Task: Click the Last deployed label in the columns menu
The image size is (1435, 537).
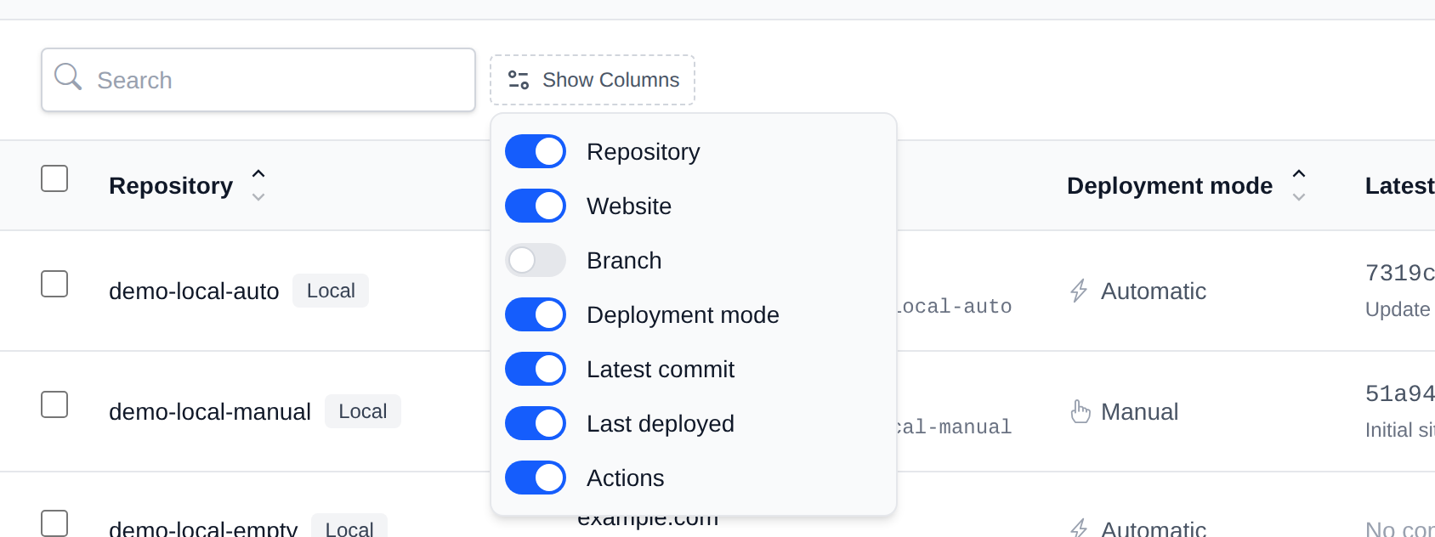Action: click(661, 423)
